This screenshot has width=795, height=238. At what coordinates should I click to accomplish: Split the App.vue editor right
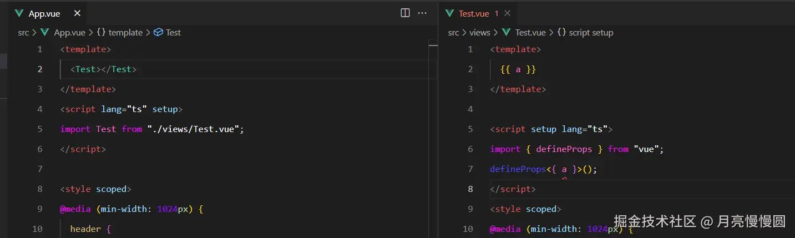(x=405, y=13)
